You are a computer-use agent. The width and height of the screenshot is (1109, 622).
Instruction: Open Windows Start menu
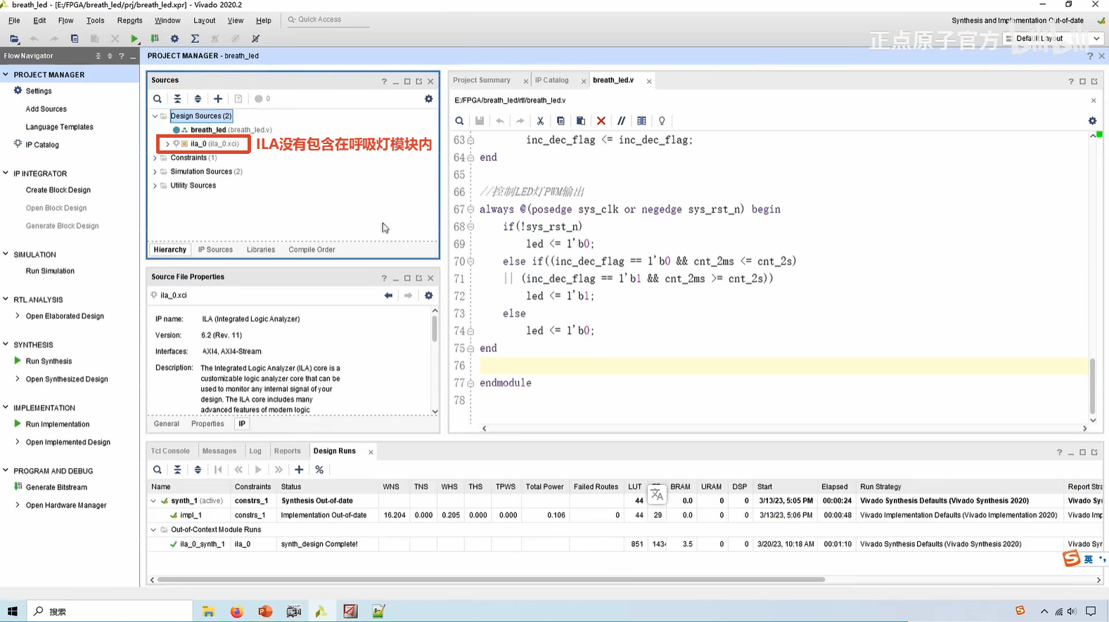click(12, 611)
